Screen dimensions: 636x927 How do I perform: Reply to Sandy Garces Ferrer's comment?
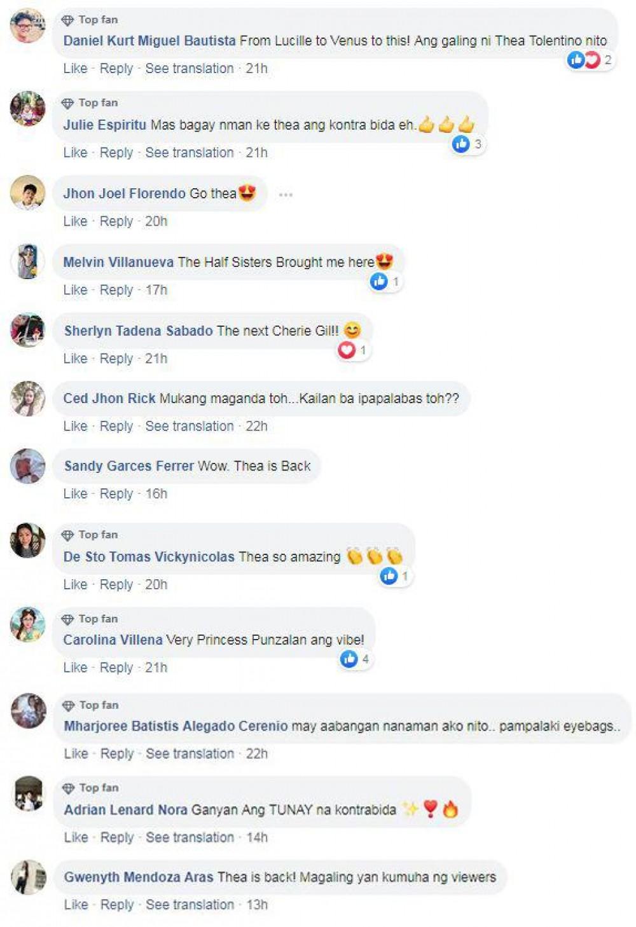[116, 493]
